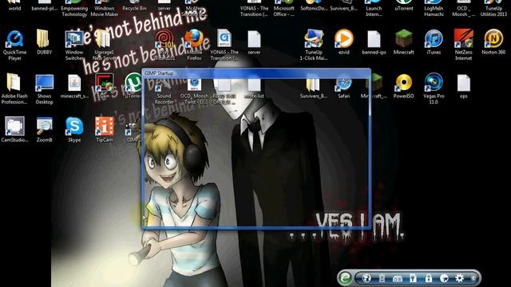This screenshot has width=511, height=287.
Task: Select the Recycle Bin label
Action: click(134, 9)
